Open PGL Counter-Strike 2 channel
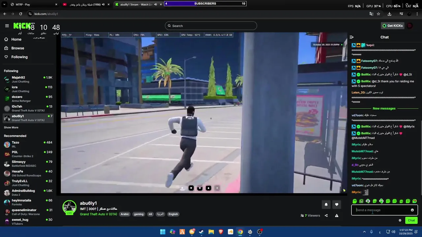The width and height of the screenshot is (422, 237). 28,154
